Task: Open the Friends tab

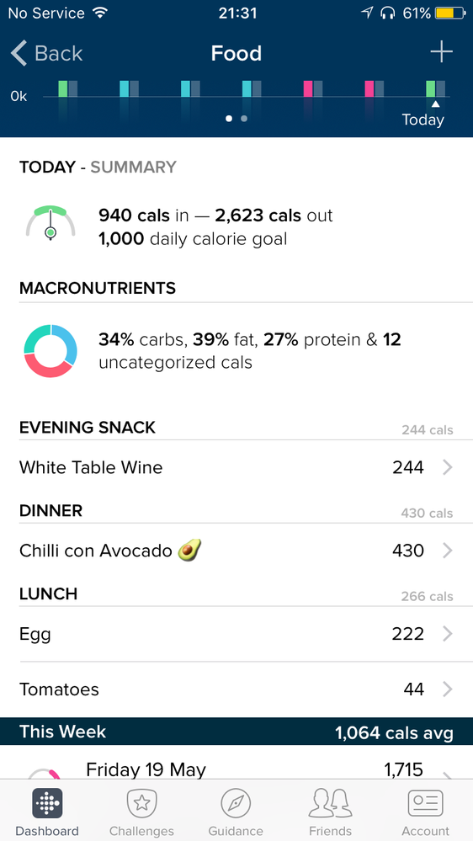Action: [x=331, y=802]
